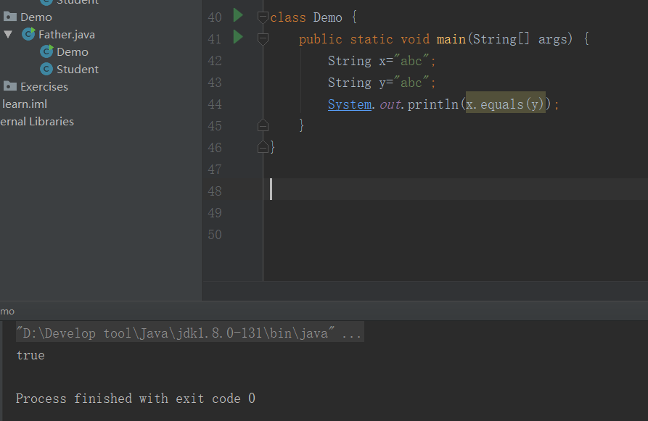Screen dimensions: 648x421
Task: Open the Exercises folder
Action: click(x=44, y=87)
